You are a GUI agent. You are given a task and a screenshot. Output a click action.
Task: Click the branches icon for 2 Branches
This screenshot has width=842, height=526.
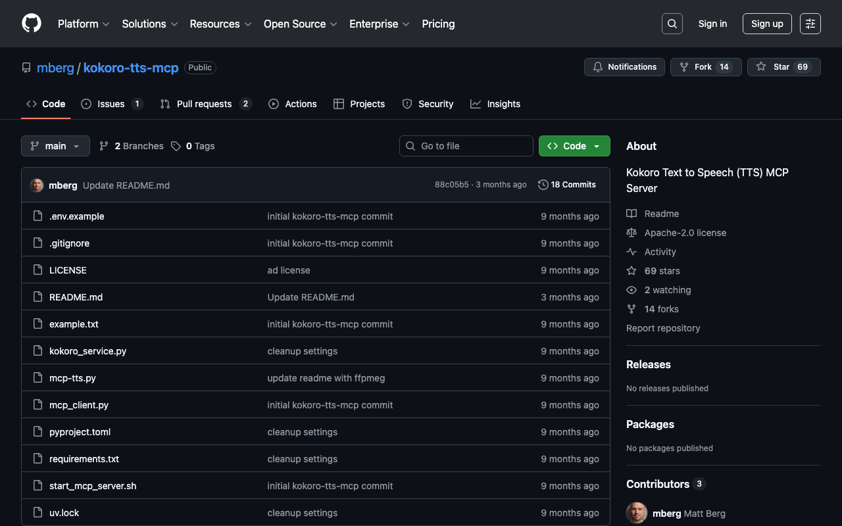pos(104,146)
